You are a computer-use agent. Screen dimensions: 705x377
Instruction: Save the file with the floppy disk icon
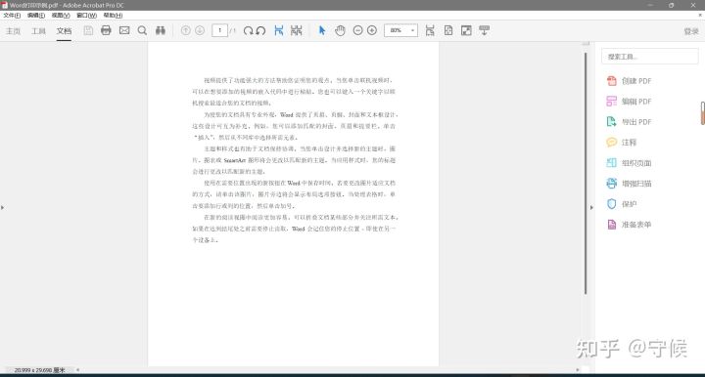pyautogui.click(x=88, y=30)
